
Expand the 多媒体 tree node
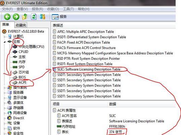pos(4,103)
